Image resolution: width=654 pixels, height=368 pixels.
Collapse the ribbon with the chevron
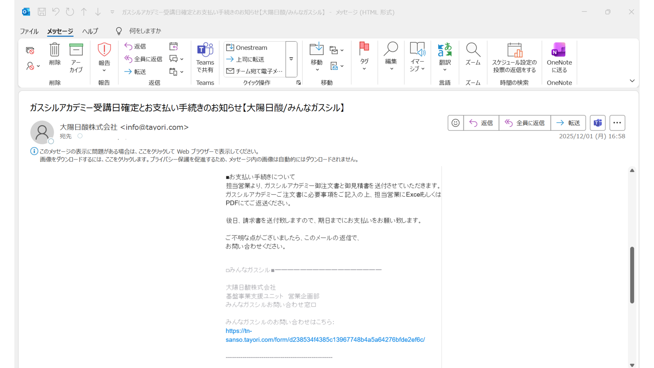click(632, 81)
